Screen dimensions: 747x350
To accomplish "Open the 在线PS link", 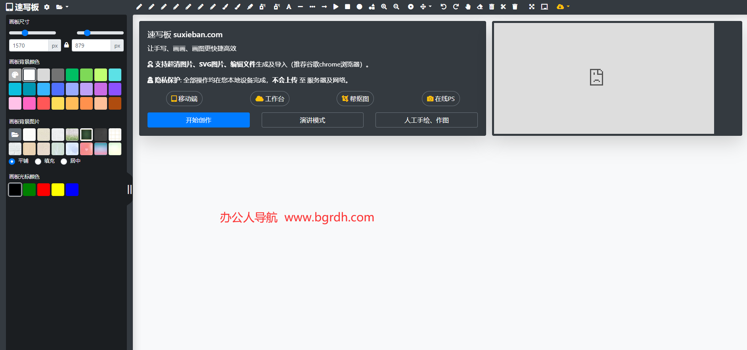I will (x=441, y=99).
